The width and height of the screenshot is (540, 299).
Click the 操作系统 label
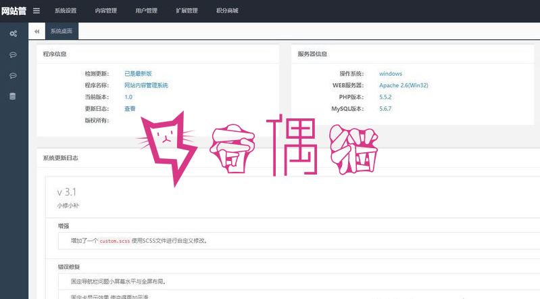pyautogui.click(x=351, y=74)
